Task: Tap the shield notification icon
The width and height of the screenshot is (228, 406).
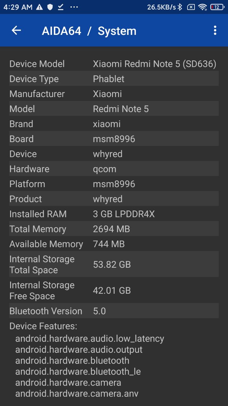Action: (50, 7)
